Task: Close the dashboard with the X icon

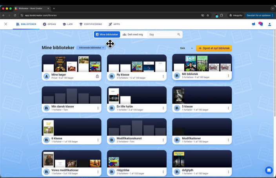Action: (x=5, y=24)
